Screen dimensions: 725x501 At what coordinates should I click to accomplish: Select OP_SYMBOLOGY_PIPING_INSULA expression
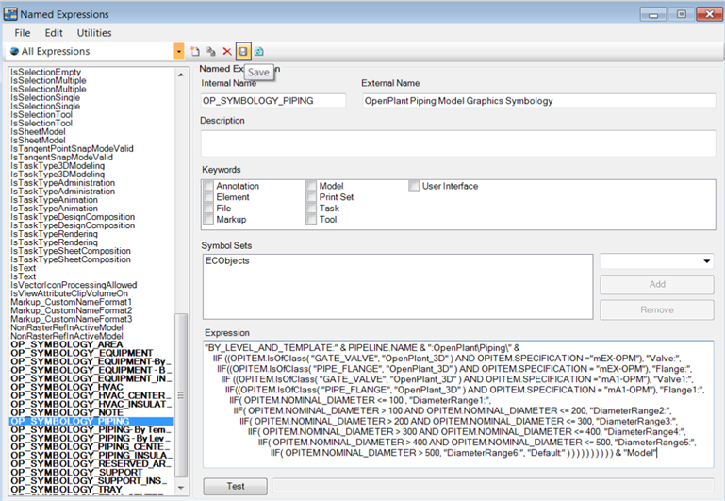coord(91,455)
